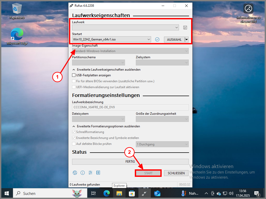Open notification center icon
The height and width of the screenshot is (199, 266).
(x=257, y=193)
